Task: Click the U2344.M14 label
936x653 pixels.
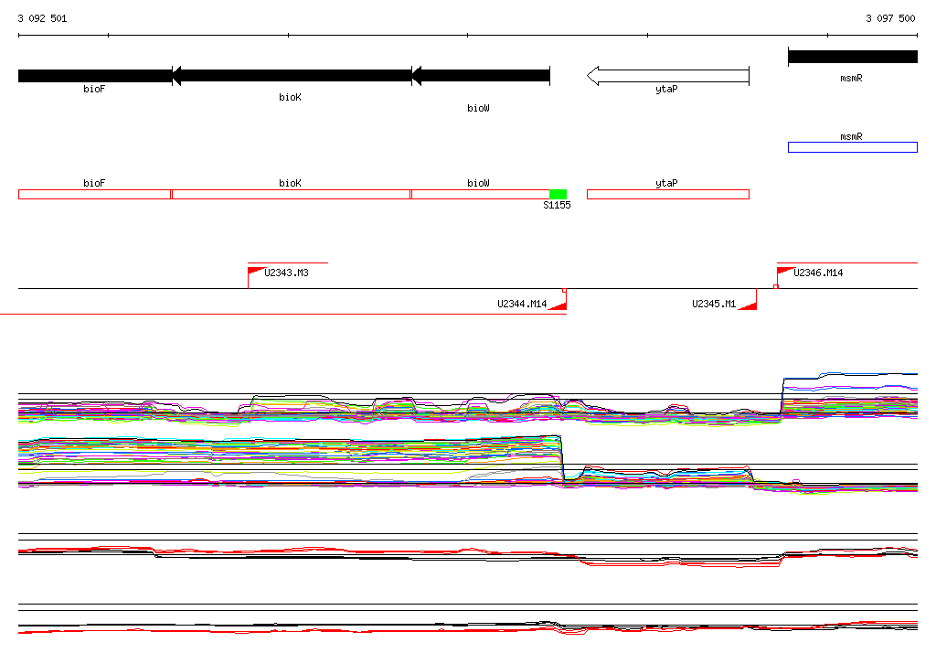Action: [x=522, y=304]
